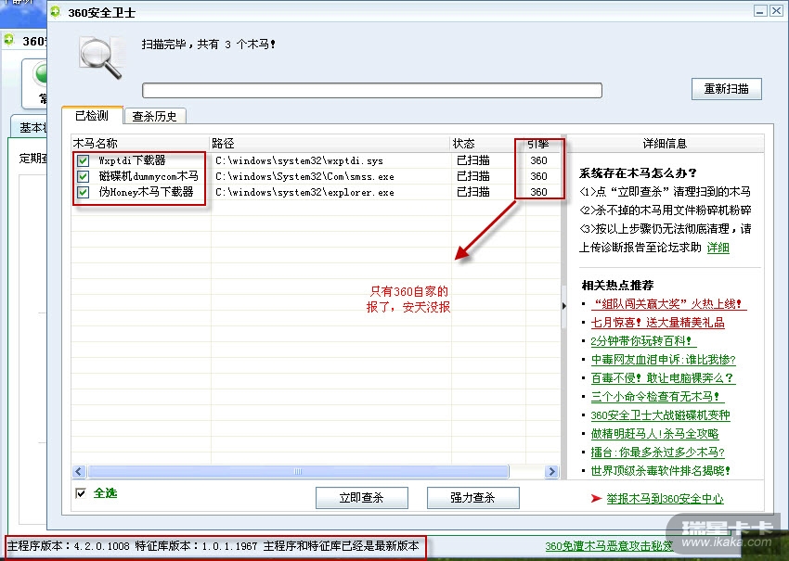Click the 360 shield icon in title bar

(56, 11)
